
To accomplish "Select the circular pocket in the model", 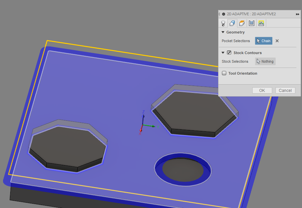I will point(183,170).
